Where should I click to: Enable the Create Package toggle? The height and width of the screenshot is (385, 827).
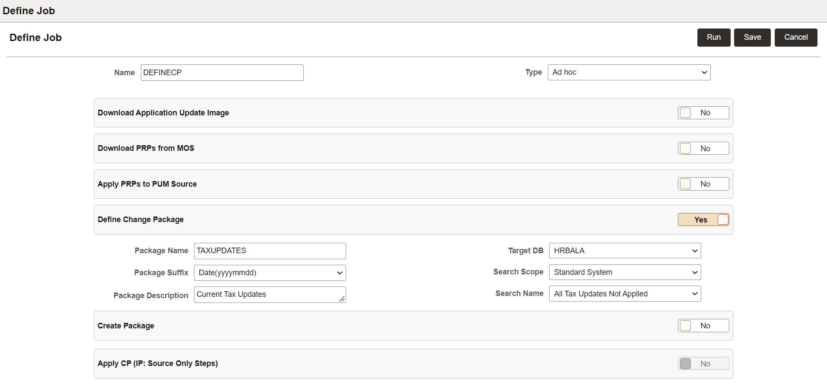coord(703,326)
